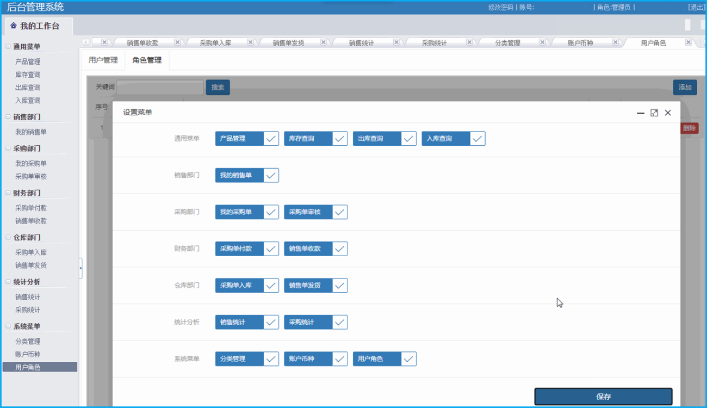Collapse the 仓库部门 sidebar group

pyautogui.click(x=8, y=237)
